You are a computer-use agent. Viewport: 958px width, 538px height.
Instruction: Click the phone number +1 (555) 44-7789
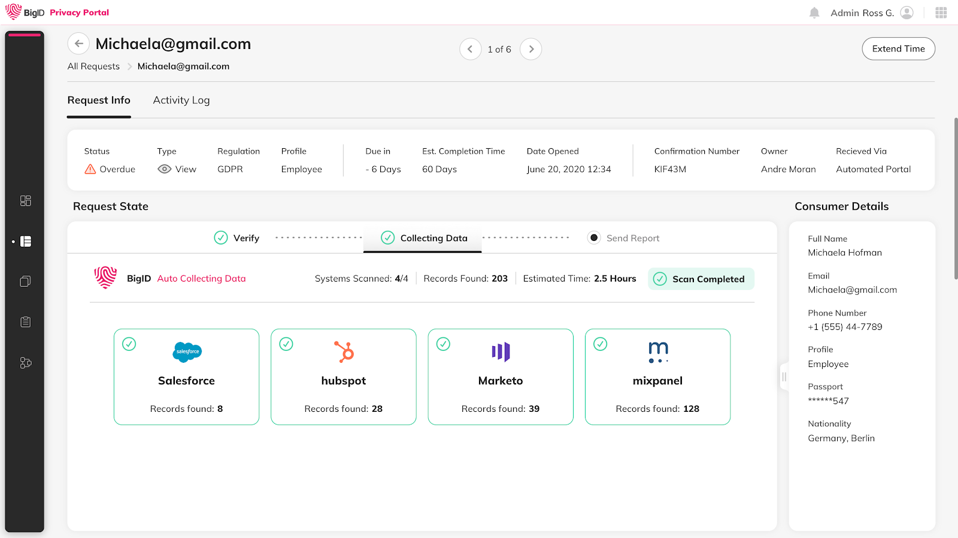tap(845, 327)
